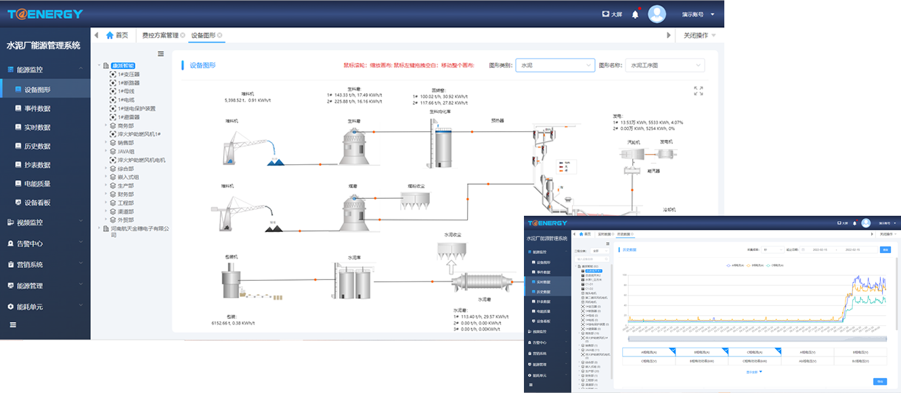Click the 生产部 layers icon in tree
This screenshot has height=393, width=901.
point(113,186)
